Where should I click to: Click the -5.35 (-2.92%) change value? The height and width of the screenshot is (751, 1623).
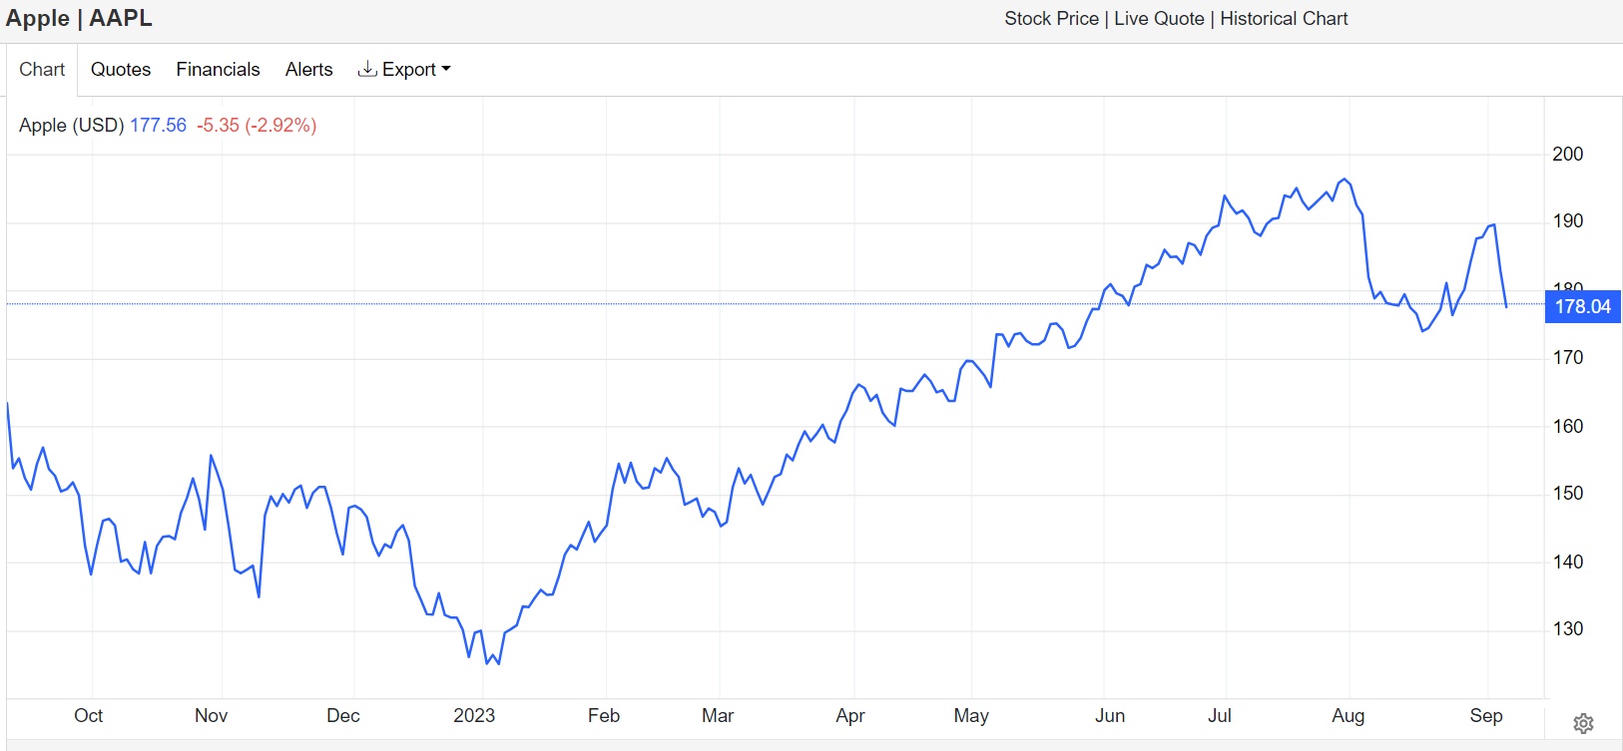[257, 126]
